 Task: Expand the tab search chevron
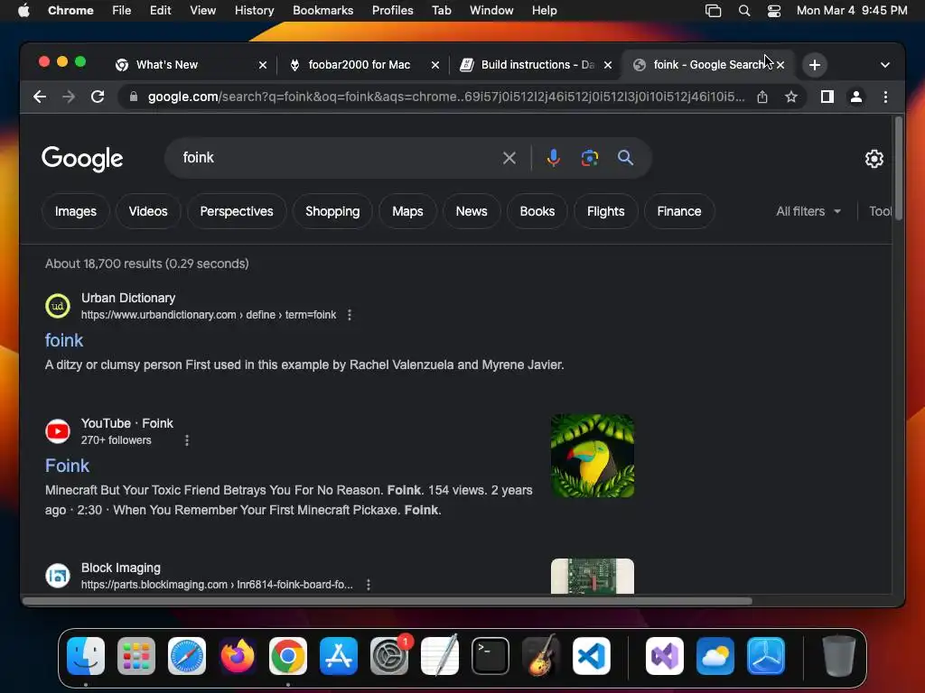(885, 65)
